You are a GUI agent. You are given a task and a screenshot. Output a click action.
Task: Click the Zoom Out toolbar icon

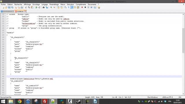click(x=54, y=8)
